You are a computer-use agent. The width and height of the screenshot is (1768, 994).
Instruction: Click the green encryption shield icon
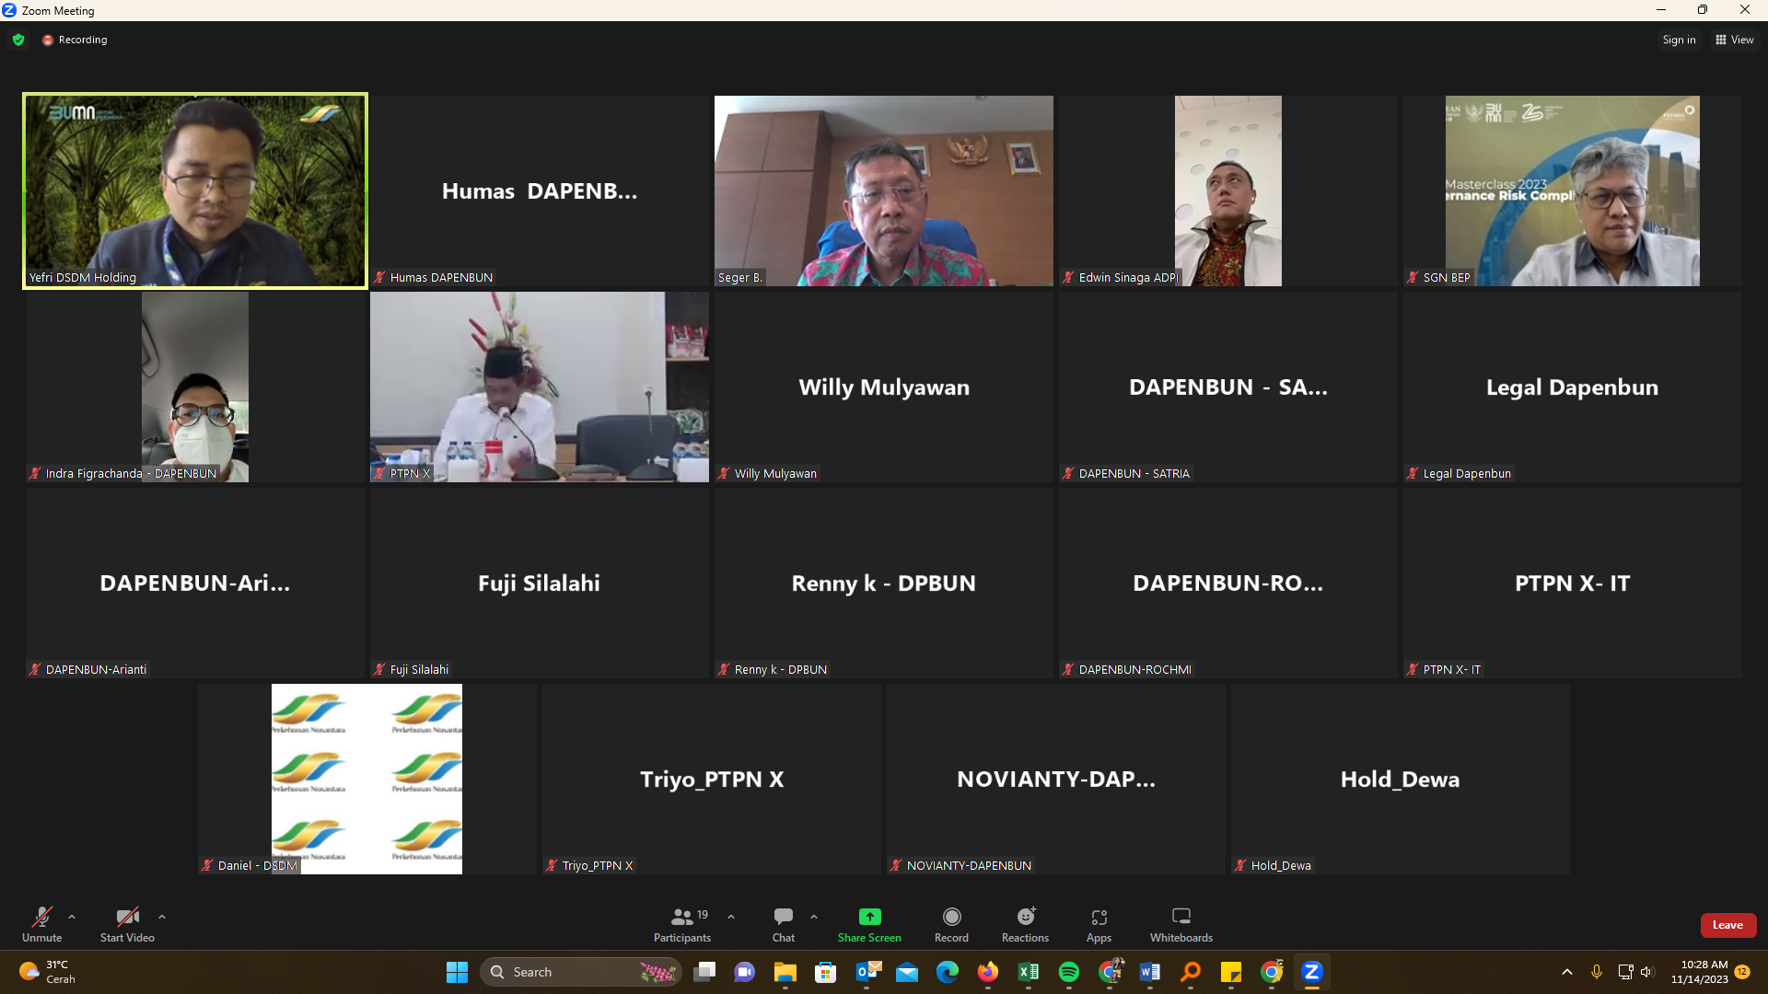pos(18,40)
